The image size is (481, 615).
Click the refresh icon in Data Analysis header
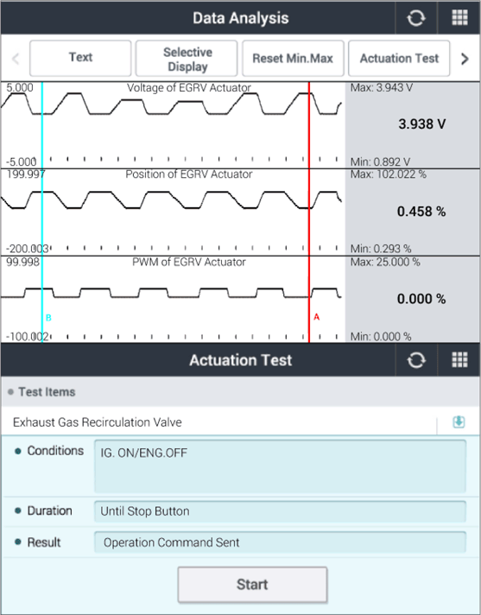click(x=415, y=18)
